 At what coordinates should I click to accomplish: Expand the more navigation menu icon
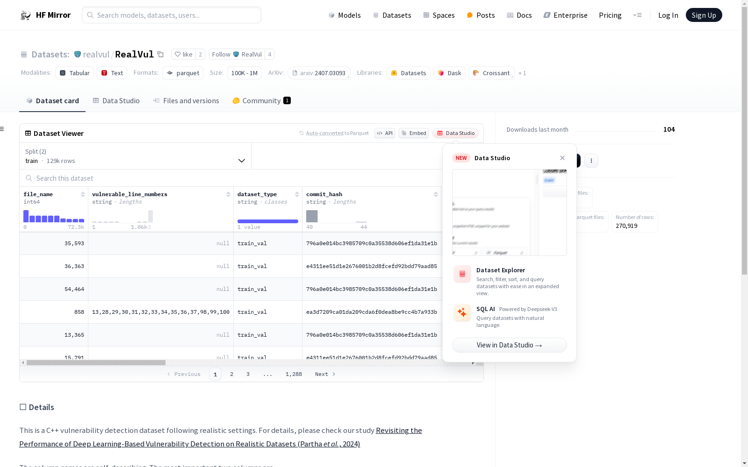[637, 15]
